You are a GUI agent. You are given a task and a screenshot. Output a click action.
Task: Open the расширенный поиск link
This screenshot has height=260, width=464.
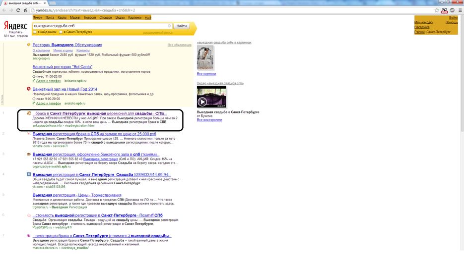pos(158,33)
